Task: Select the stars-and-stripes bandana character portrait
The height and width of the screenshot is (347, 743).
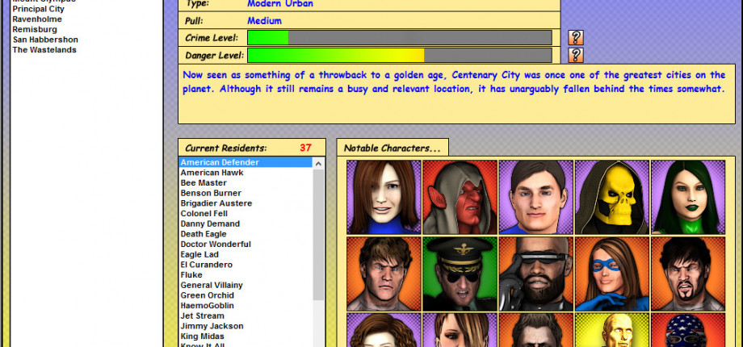Action: 688,329
